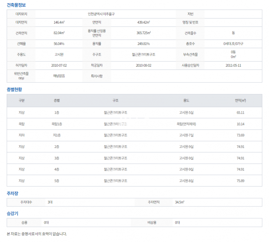The height and width of the screenshot is (242, 269).
Task: Click the 옥탑1층 floor cell
Action: [x=57, y=124]
